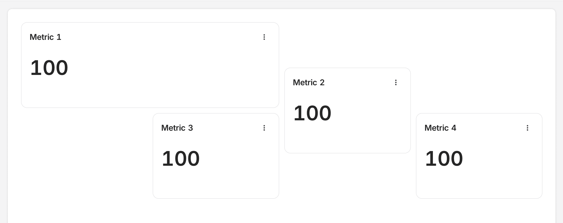Image resolution: width=563 pixels, height=223 pixels.
Task: Click empty area below Metric 3's value
Action: click(x=215, y=184)
